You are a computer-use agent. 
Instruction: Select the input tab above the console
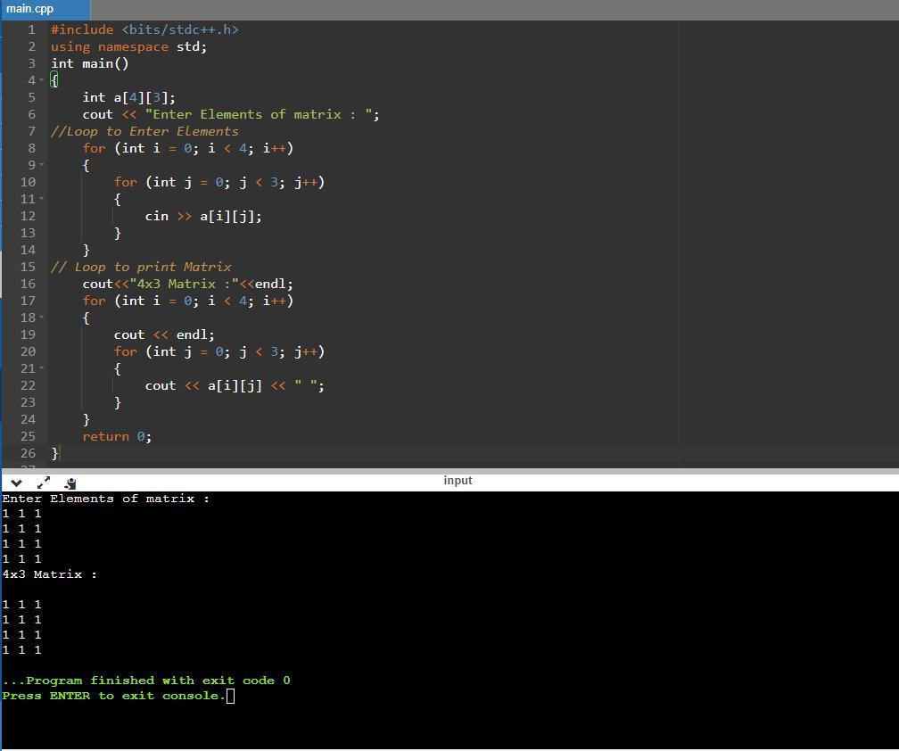[458, 481]
